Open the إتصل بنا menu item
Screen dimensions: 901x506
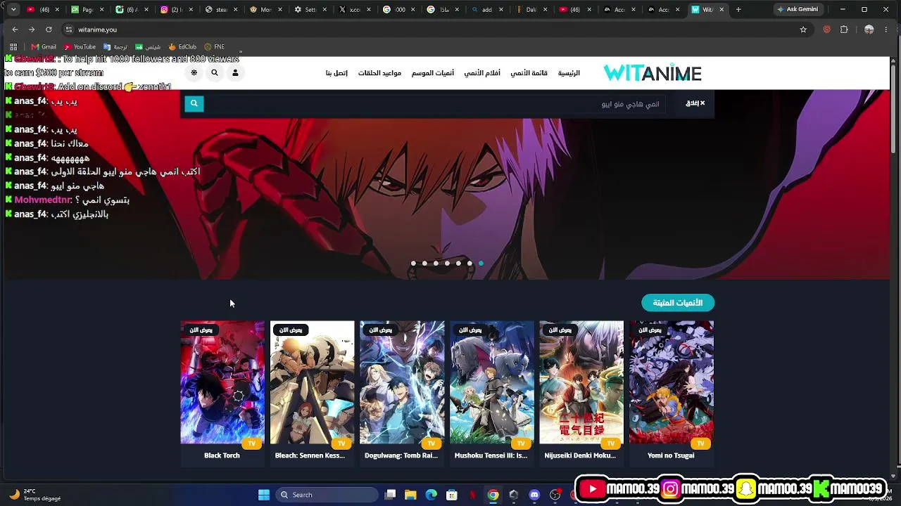336,73
